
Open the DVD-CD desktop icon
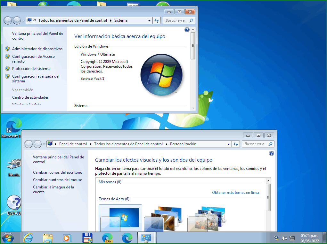14,205
